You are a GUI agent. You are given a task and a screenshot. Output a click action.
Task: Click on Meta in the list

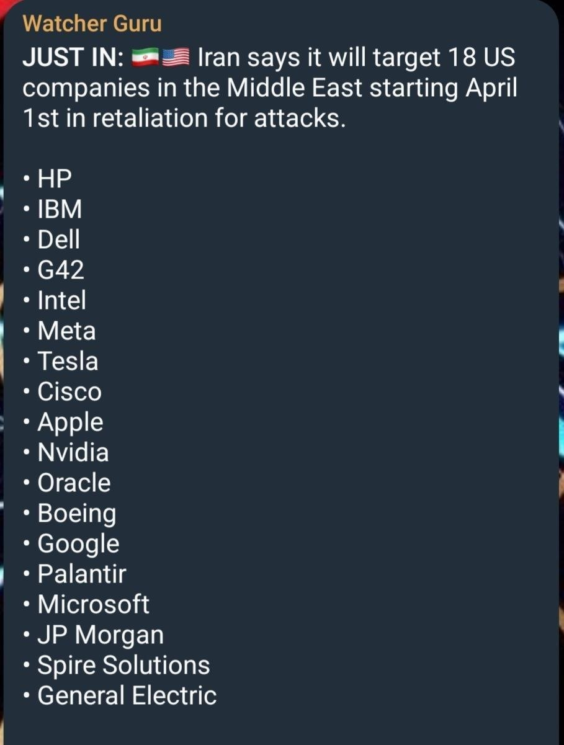[x=66, y=331]
